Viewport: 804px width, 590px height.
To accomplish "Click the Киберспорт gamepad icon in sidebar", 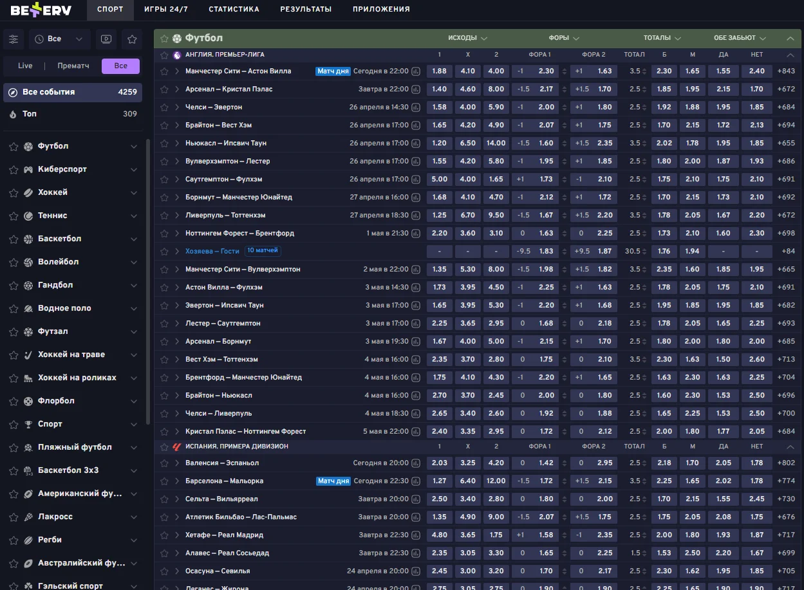I will tap(28, 170).
